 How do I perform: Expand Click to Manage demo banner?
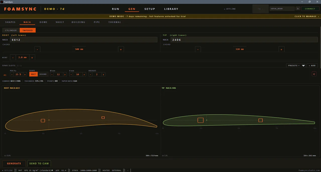coord(307,16)
